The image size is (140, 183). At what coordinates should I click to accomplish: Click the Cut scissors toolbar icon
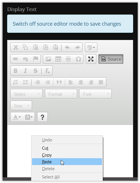coord(16,47)
